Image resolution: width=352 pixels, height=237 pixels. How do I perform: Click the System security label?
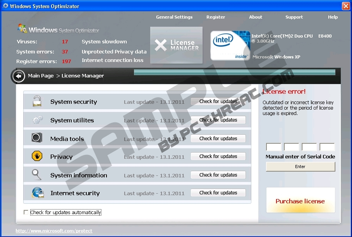[x=74, y=102]
